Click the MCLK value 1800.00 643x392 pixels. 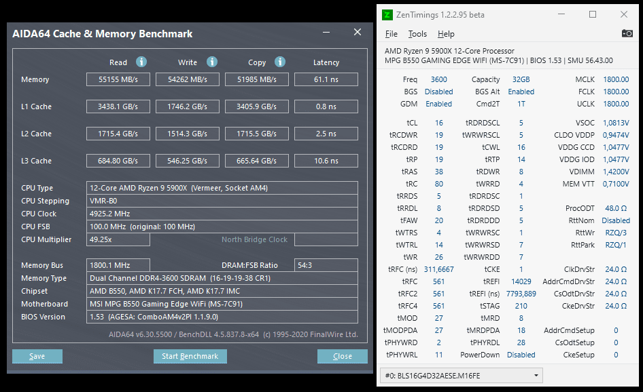pos(616,79)
